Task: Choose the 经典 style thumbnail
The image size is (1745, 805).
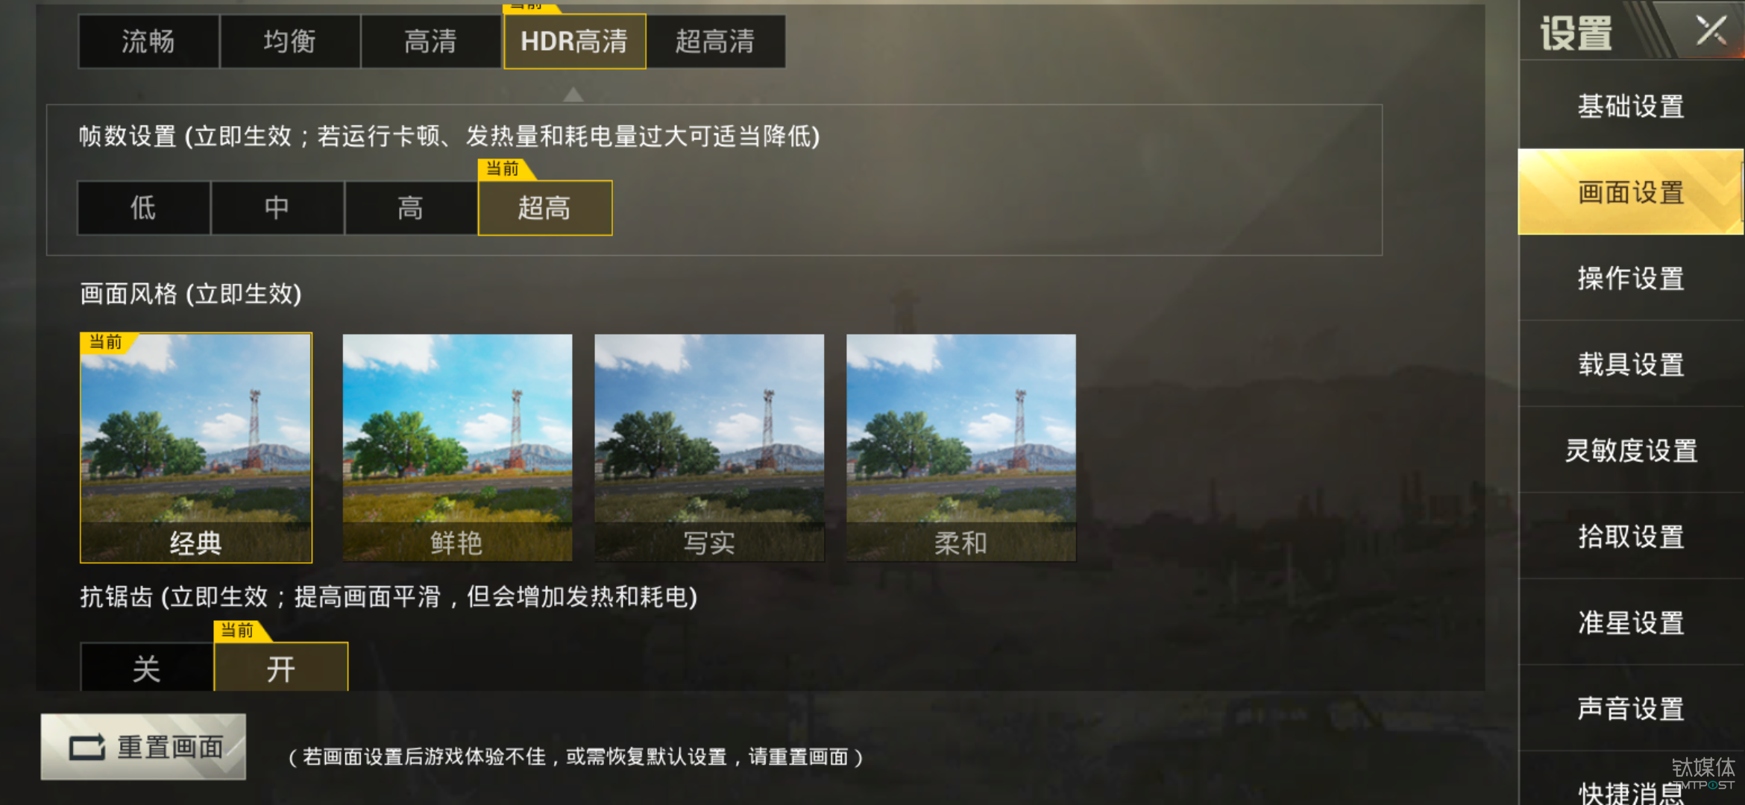Action: point(196,447)
